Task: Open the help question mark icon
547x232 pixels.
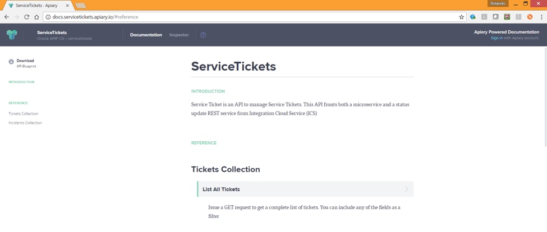Action: click(203, 35)
